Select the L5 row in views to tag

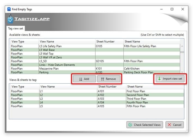[97, 106]
